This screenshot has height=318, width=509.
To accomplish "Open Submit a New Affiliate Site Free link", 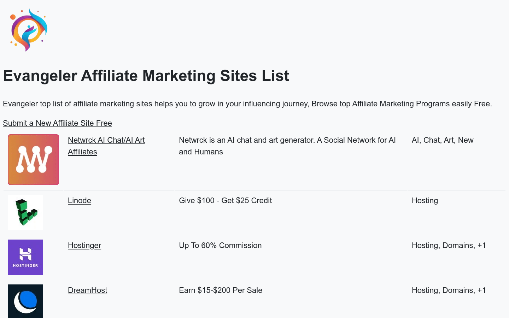I will pos(57,123).
